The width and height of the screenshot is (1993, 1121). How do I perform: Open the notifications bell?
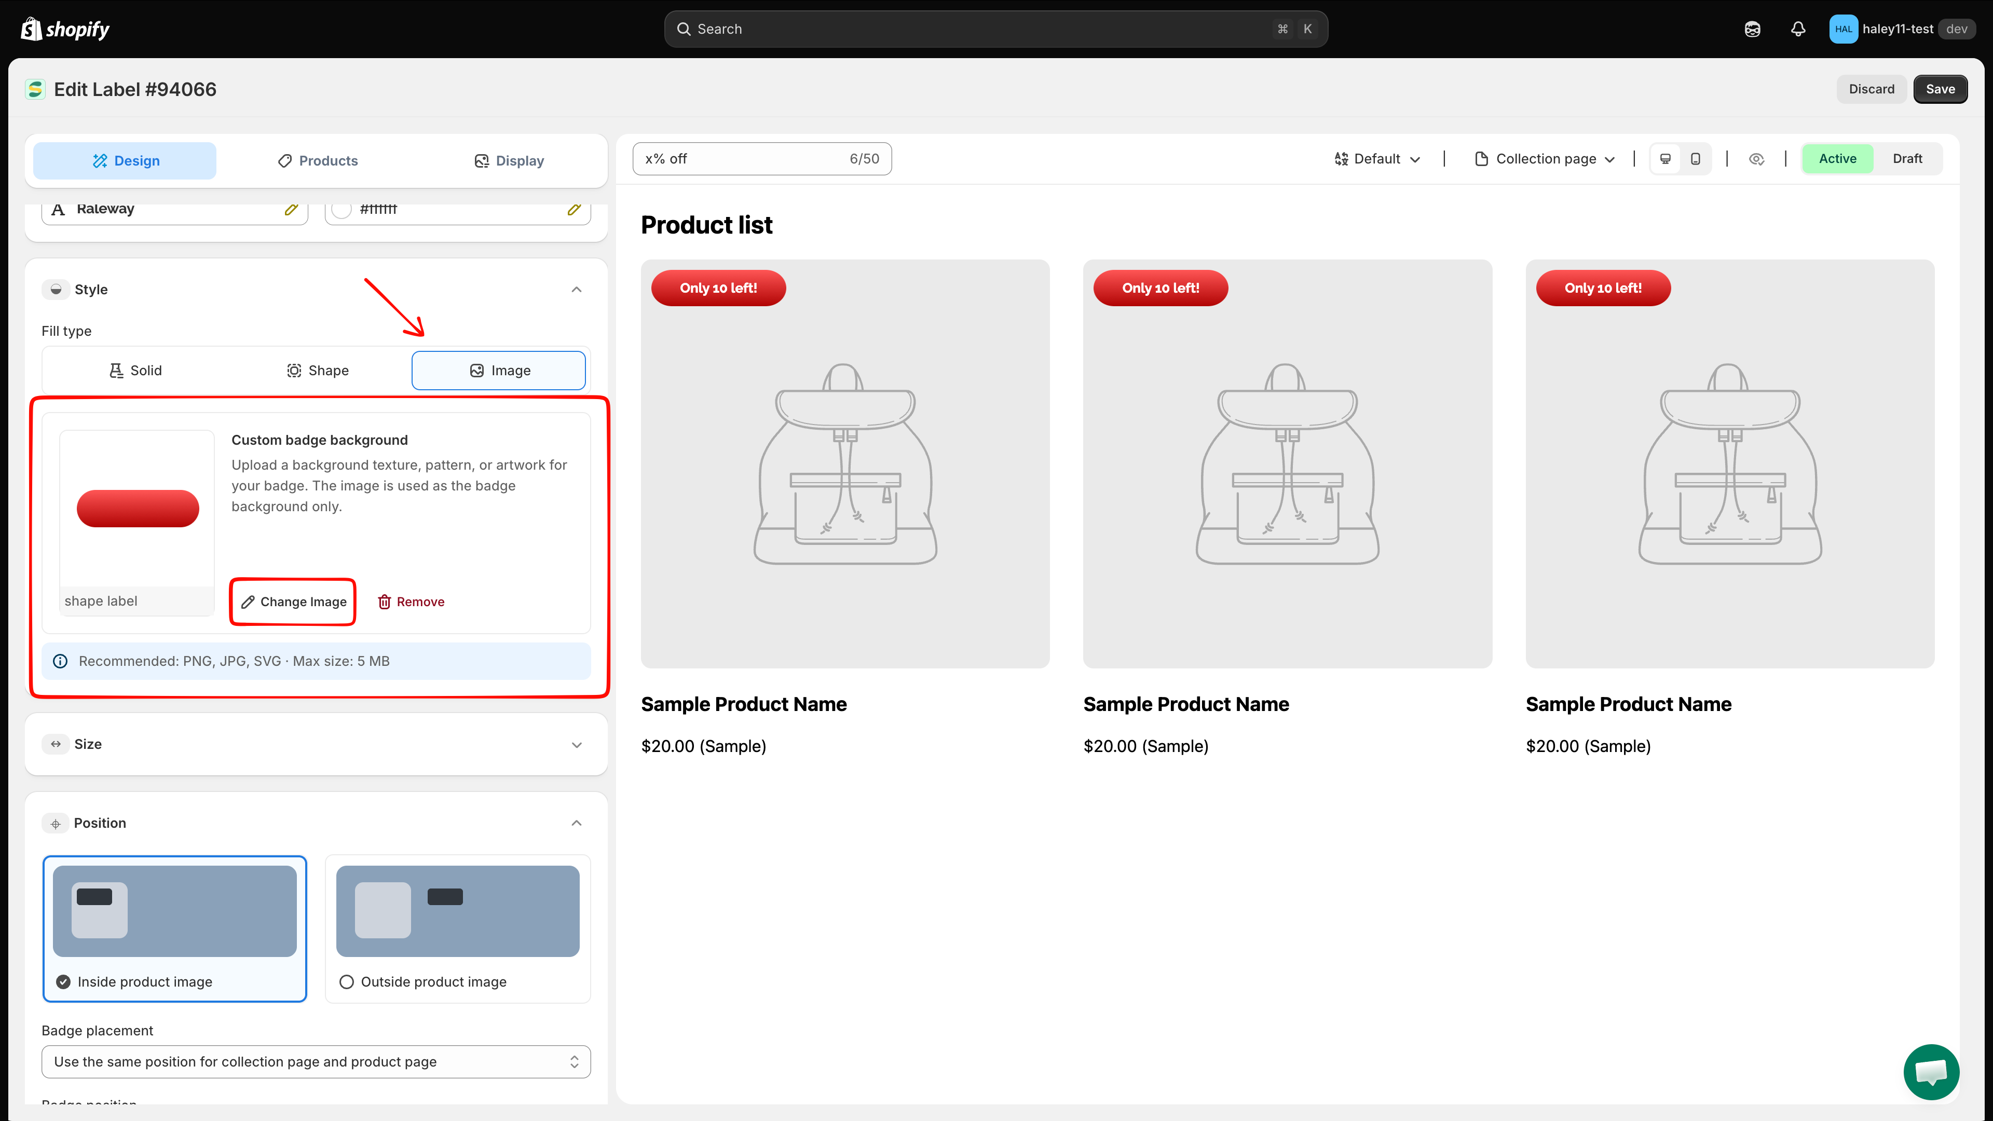click(1798, 29)
